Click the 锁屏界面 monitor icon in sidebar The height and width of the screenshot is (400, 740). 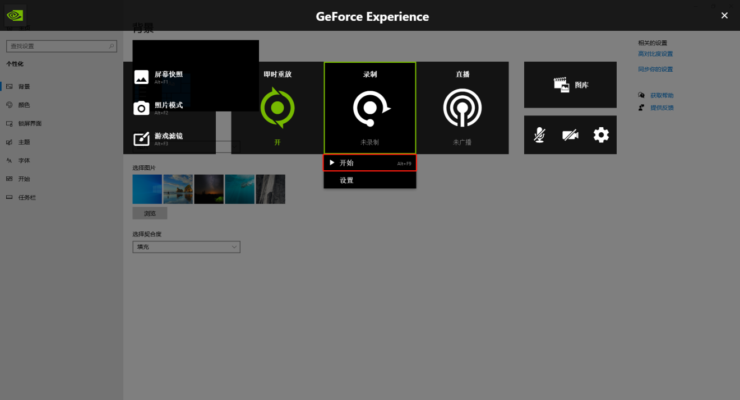pyautogui.click(x=9, y=123)
